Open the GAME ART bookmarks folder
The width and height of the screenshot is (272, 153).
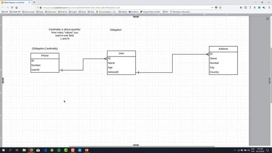pyautogui.click(x=15, y=12)
